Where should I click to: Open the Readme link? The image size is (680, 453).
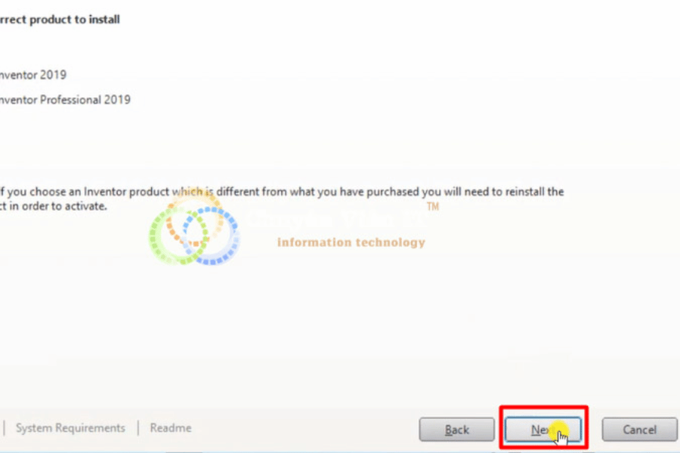(171, 428)
